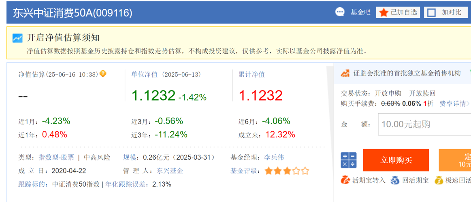Open the 单位净值 link
The width and height of the screenshot is (471, 202).
pos(145,74)
